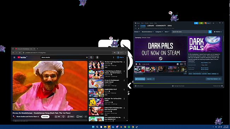The height and width of the screenshot is (129, 230).
Task: Open a new Chrome tab
Action: [x=37, y=49]
